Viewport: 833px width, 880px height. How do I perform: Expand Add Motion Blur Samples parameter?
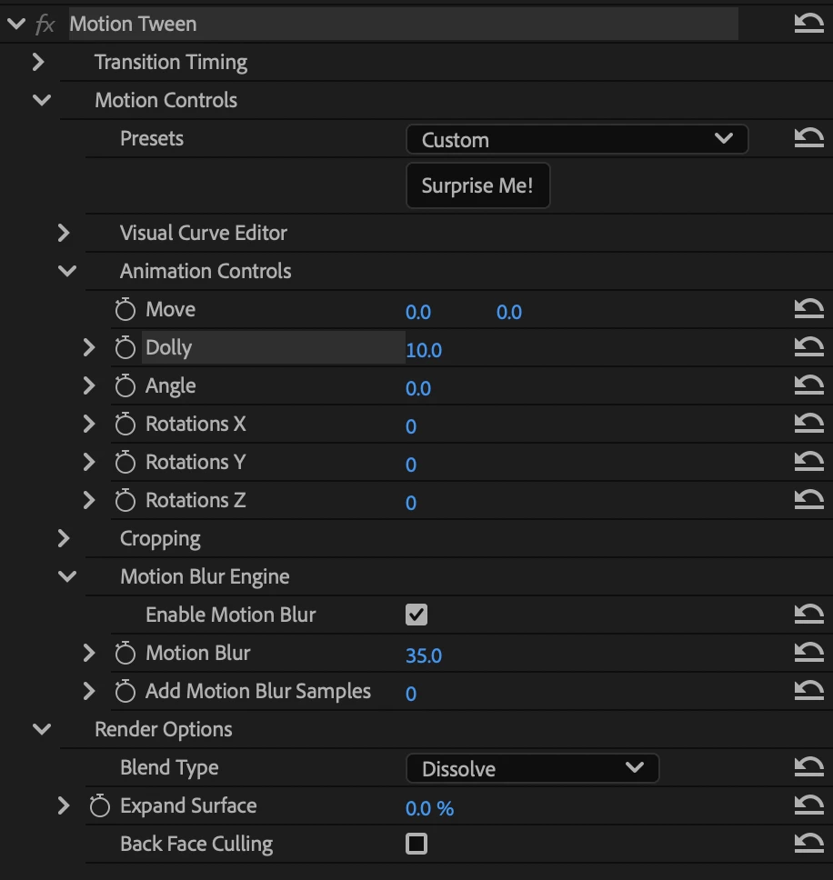tap(89, 690)
